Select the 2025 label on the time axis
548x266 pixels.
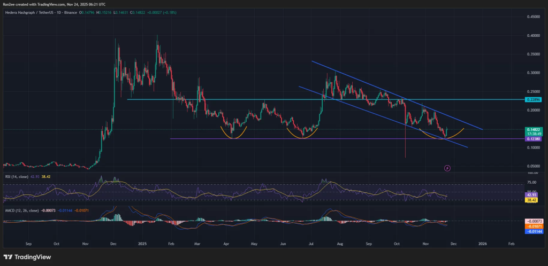(142, 243)
